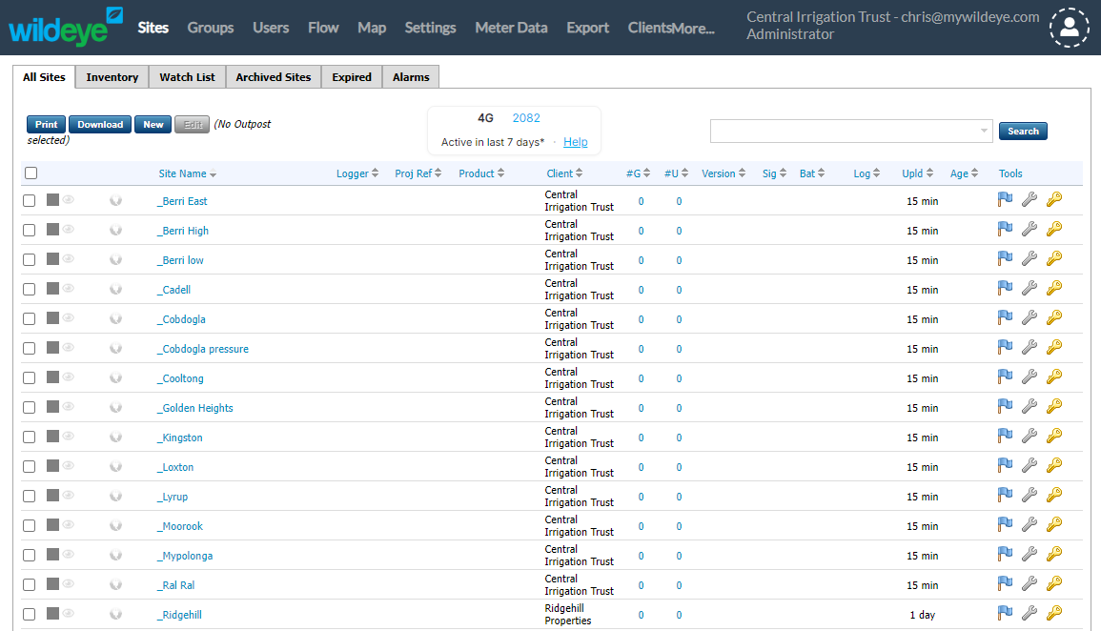Open the wrench tool for _Moorook
Image resolution: width=1101 pixels, height=631 pixels.
1029,524
